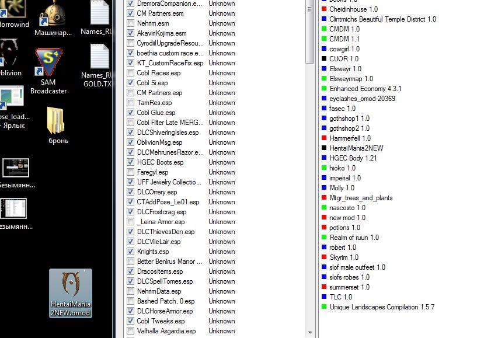Viewport: 484px width, 338px height.
Task: Uncheck the CM Partners.esm checkbox
Action: [x=131, y=13]
